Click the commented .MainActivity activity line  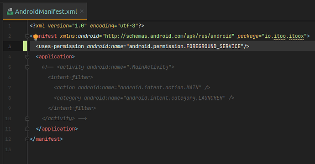pyautogui.click(x=115, y=67)
